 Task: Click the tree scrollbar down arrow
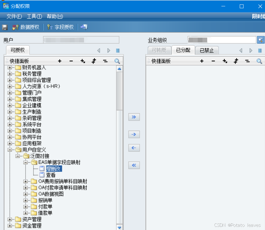coord(119,228)
